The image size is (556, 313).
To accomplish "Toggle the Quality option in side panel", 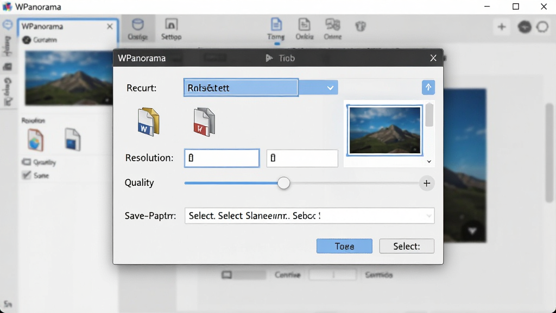I will tap(27, 162).
